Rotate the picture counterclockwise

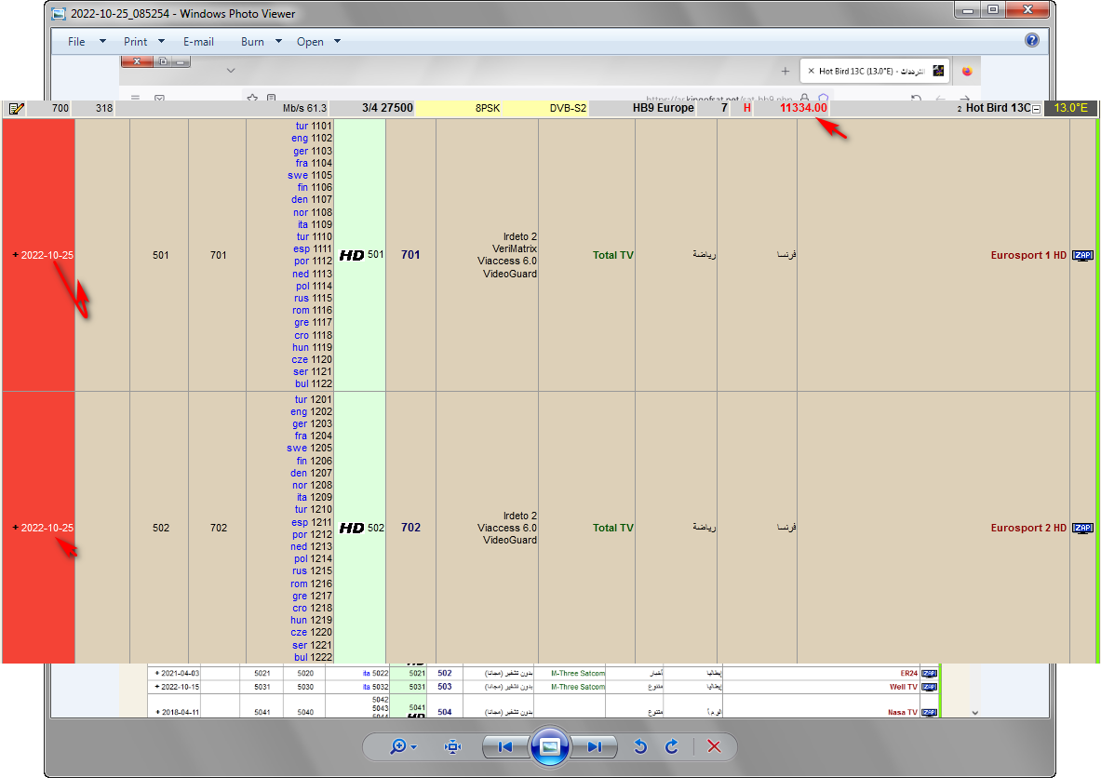click(639, 746)
